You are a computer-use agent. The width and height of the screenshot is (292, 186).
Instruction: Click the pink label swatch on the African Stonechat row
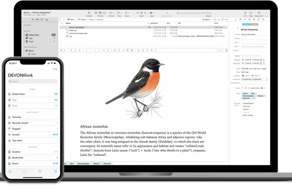click(x=149, y=27)
